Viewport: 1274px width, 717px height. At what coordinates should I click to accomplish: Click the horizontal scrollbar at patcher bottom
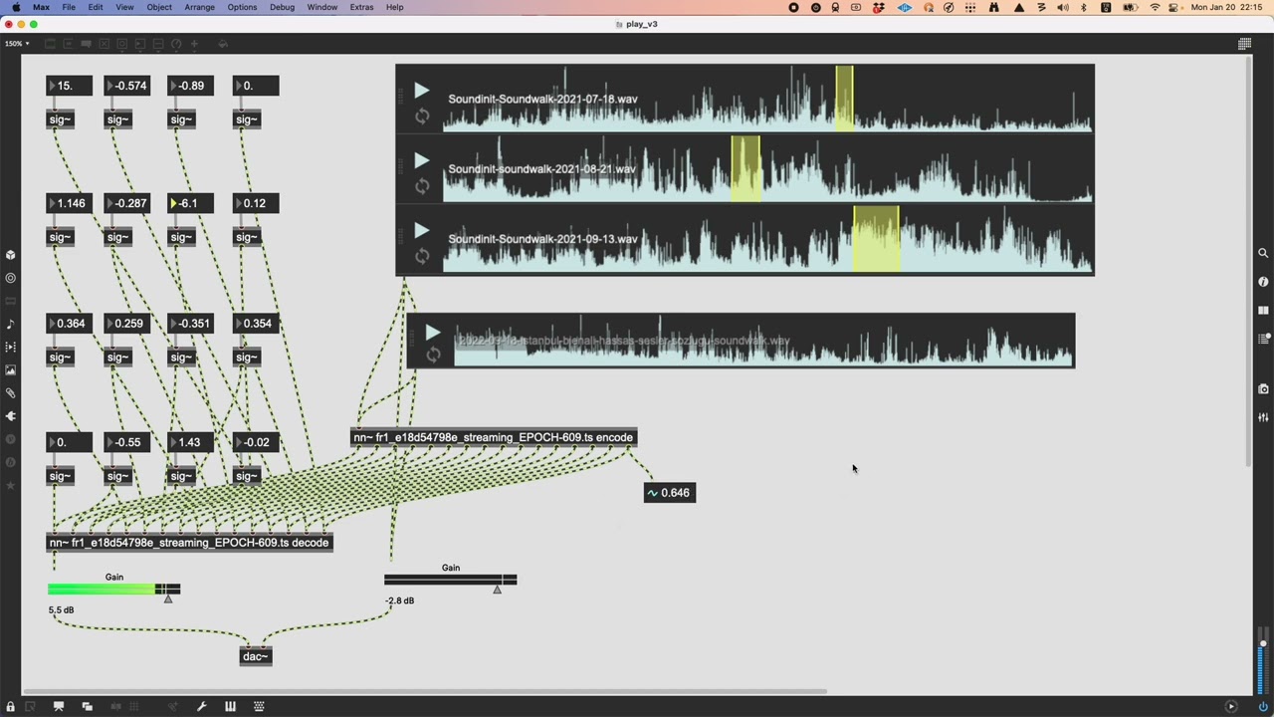424,691
